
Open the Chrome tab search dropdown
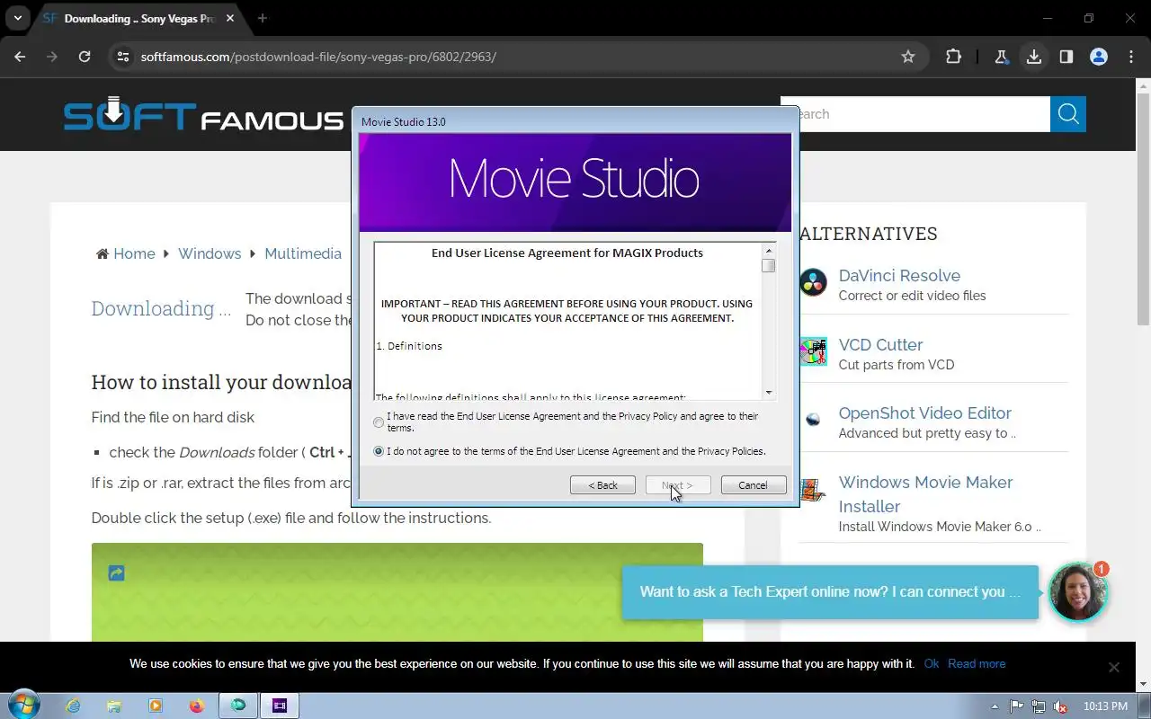pyautogui.click(x=17, y=18)
